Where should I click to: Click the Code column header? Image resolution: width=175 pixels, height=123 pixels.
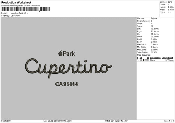pyautogui.click(x=164, y=58)
